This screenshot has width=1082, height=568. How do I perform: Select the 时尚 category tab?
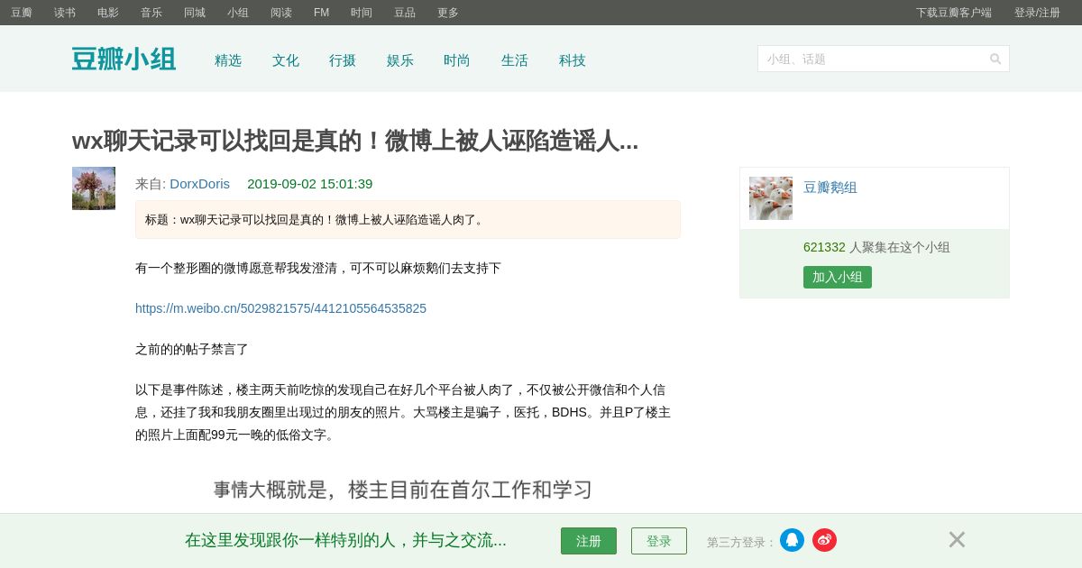pos(457,60)
